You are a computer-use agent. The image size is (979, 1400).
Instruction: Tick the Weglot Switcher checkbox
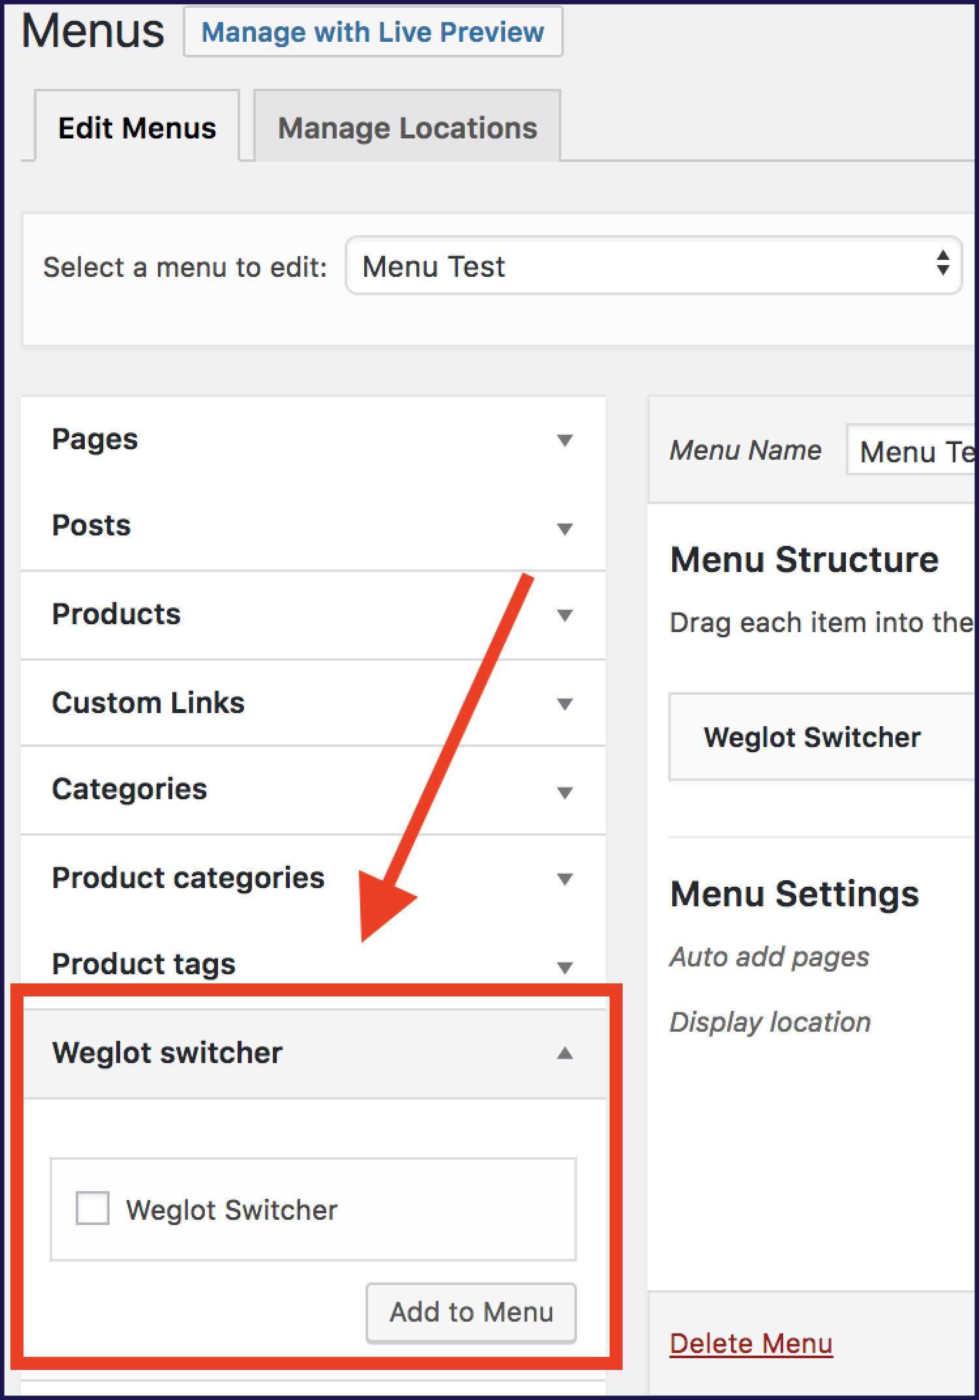point(92,1208)
